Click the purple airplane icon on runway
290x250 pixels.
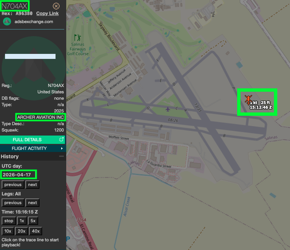(168, 109)
